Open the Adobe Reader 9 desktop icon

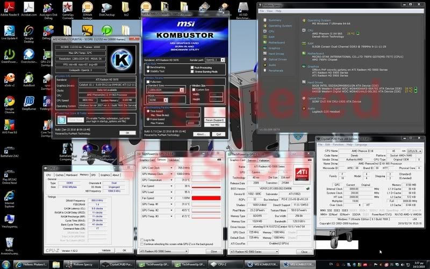(x=9, y=8)
